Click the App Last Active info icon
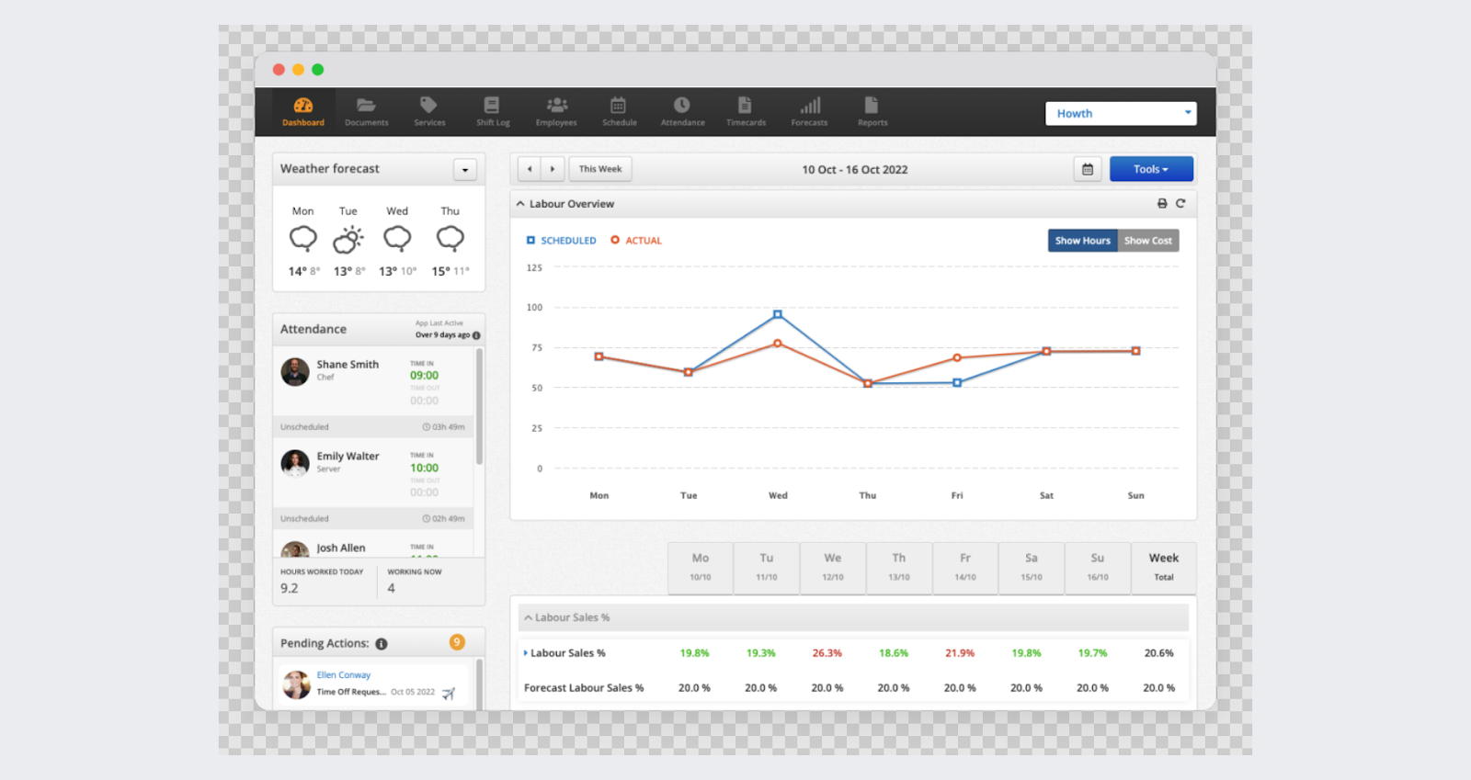Viewport: 1471px width, 780px height. pos(476,335)
